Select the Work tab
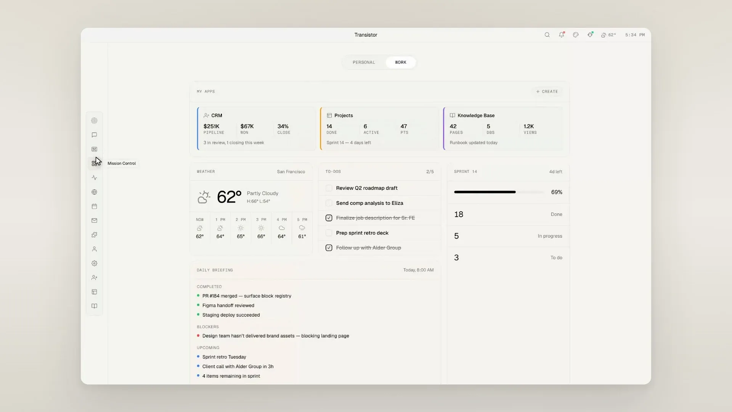 click(x=400, y=62)
